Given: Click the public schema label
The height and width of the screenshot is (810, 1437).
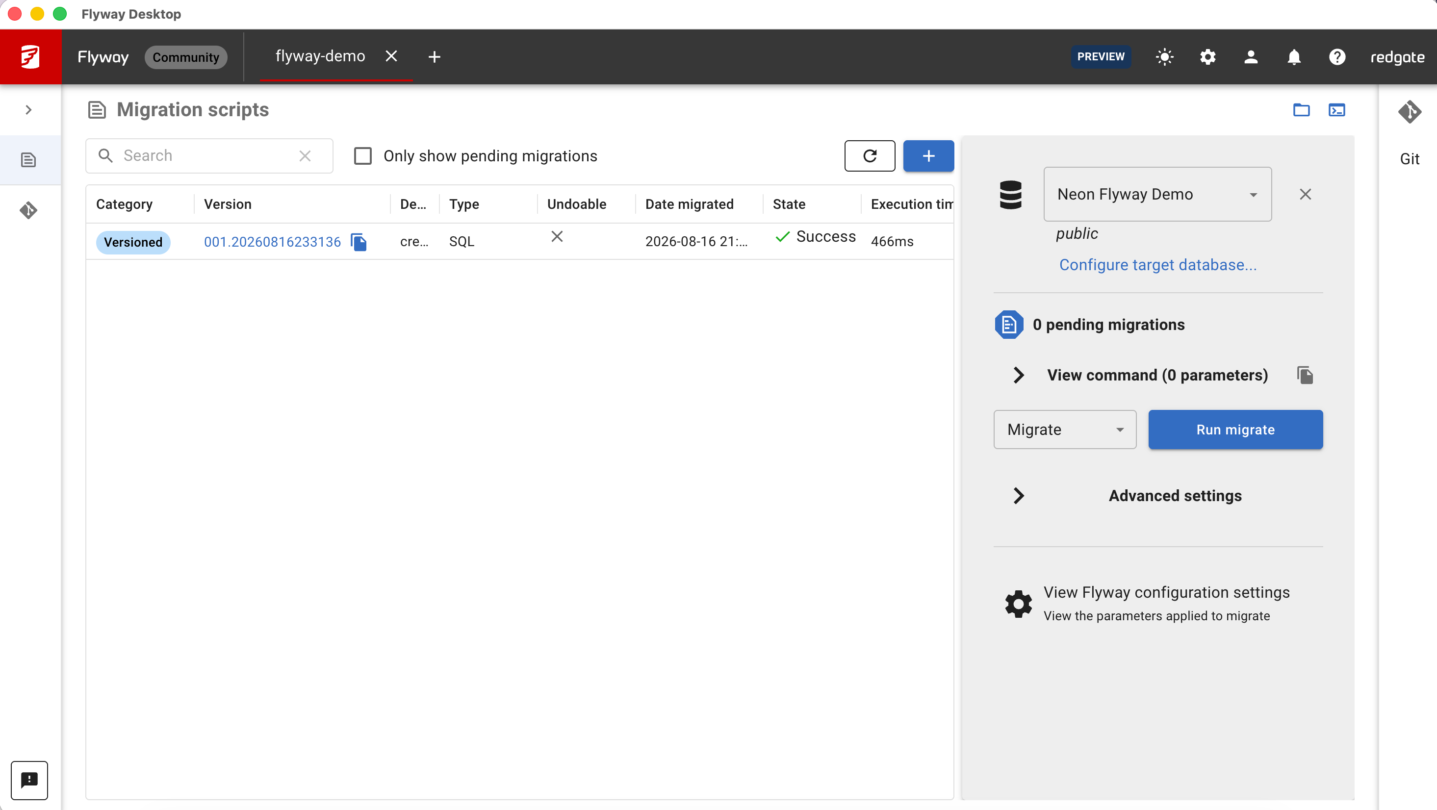Looking at the screenshot, I should pos(1077,234).
